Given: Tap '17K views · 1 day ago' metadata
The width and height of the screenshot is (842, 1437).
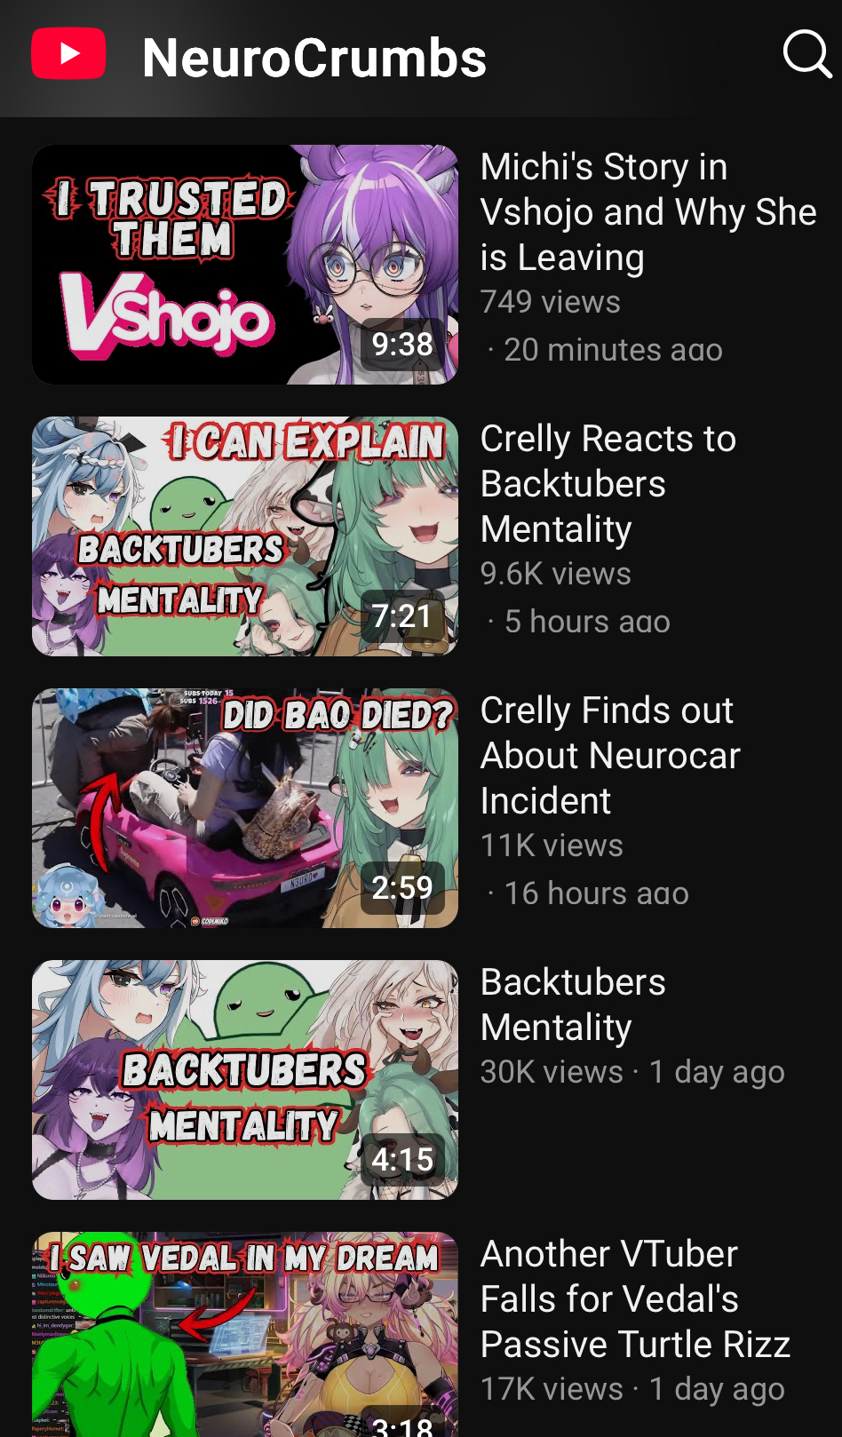Looking at the screenshot, I should (632, 1389).
